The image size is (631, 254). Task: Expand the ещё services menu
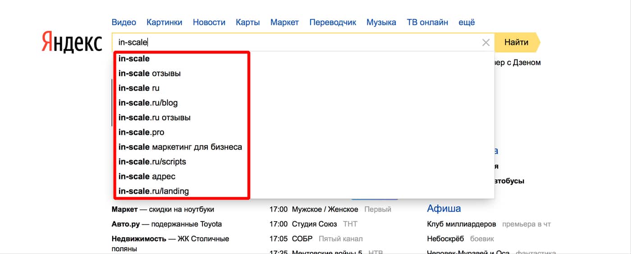pos(466,22)
